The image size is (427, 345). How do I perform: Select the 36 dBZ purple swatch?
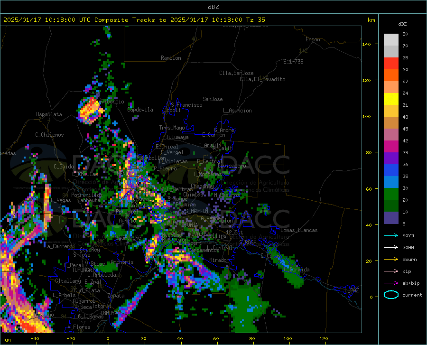(x=391, y=159)
